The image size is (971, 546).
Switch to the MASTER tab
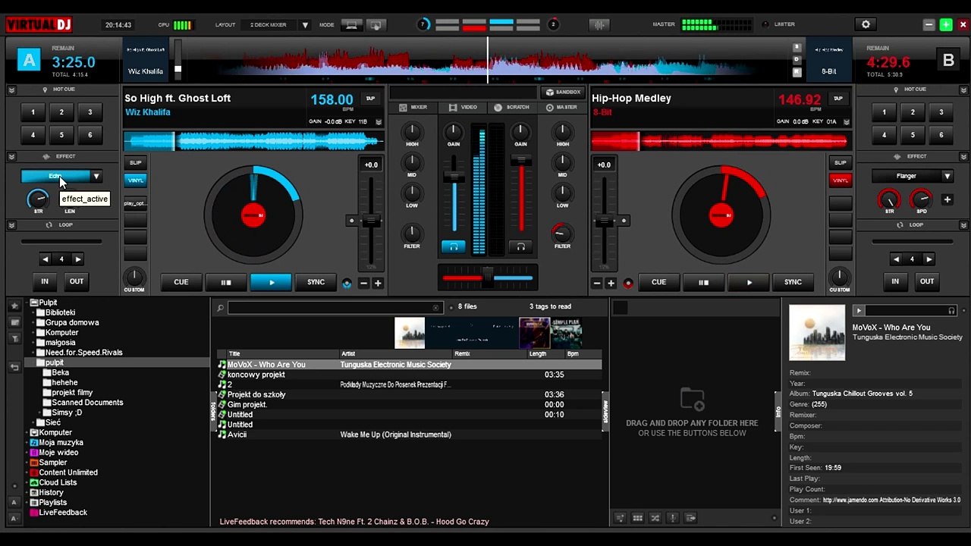(x=562, y=108)
